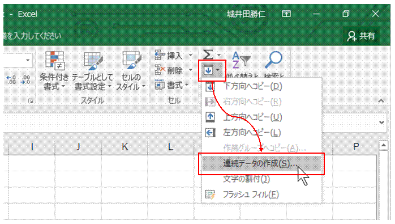
Task: Choose Series (連続データの作成)
Action: click(262, 164)
